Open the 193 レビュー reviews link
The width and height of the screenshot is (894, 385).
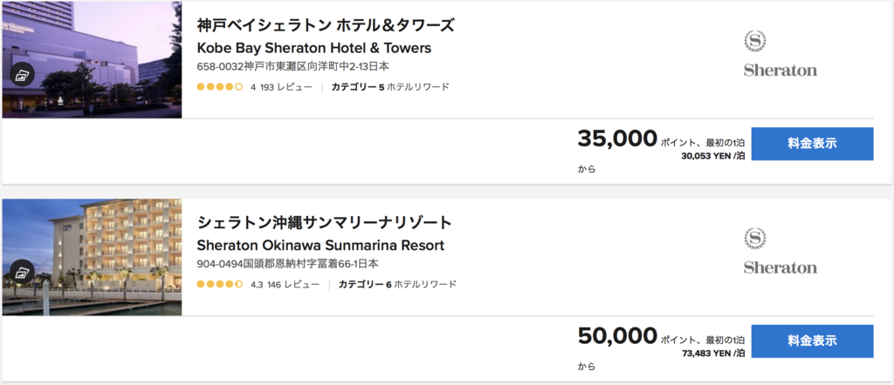click(x=286, y=88)
